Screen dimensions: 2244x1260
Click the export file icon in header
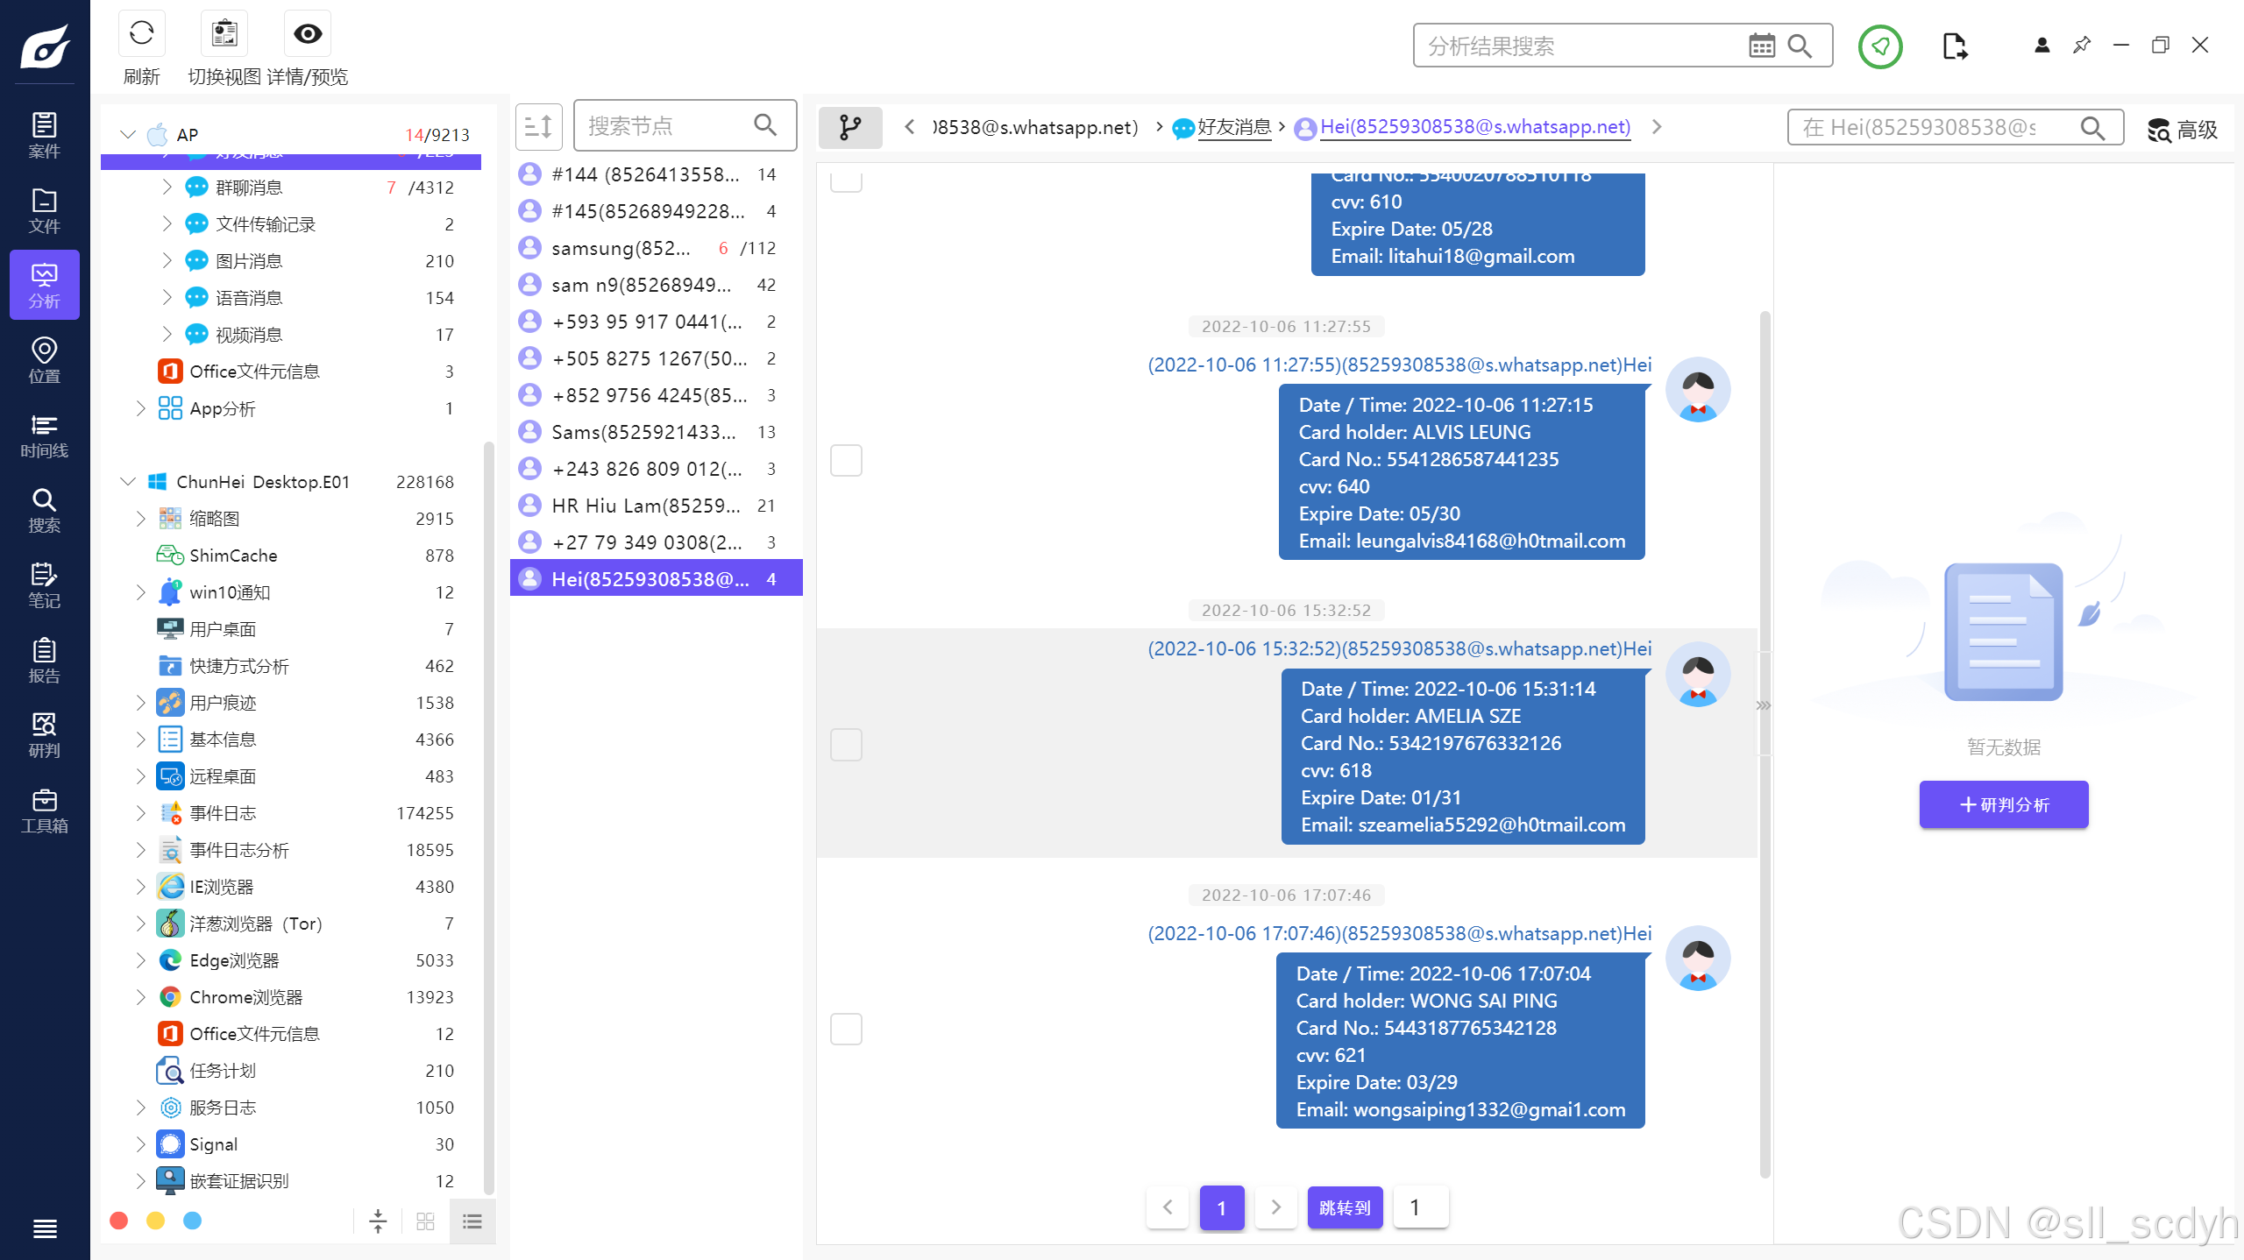click(x=1954, y=46)
